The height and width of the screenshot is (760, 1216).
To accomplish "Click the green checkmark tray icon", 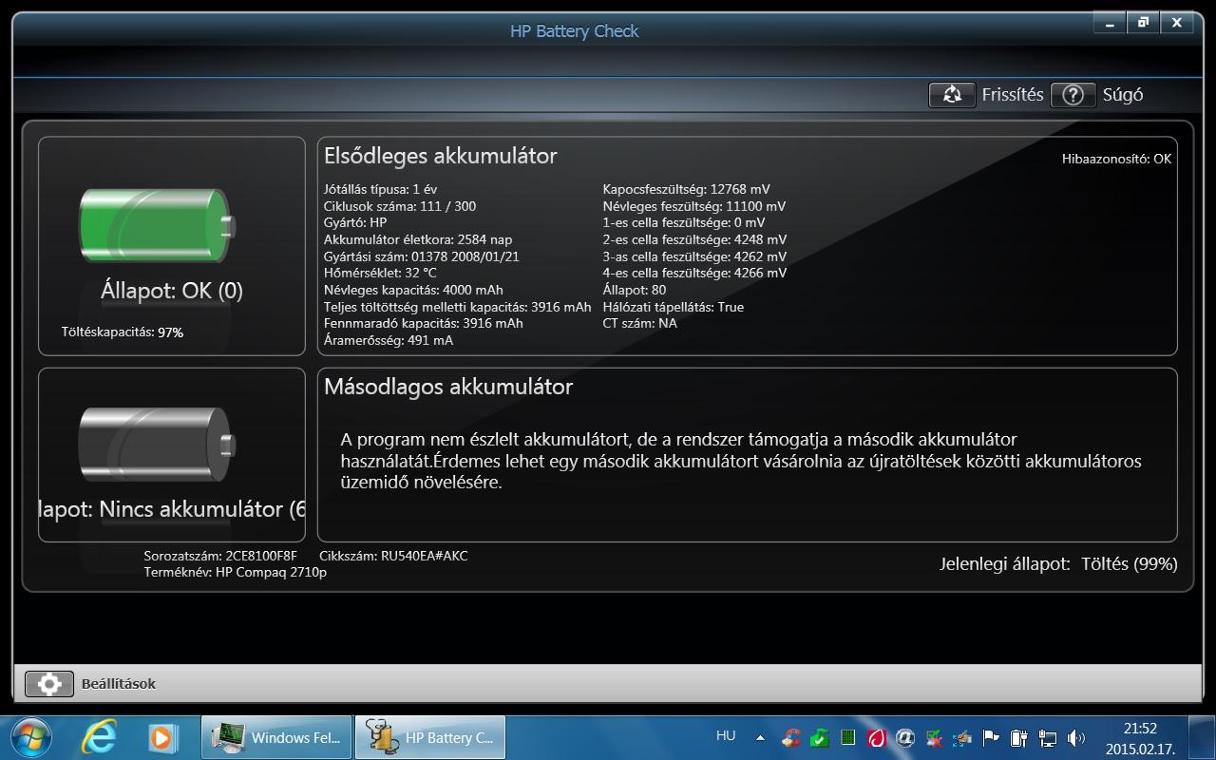I will (x=819, y=737).
